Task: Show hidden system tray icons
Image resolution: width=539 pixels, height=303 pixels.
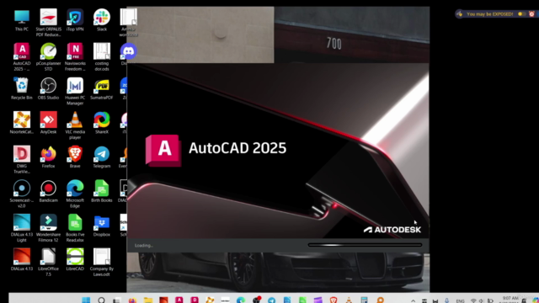Action: click(414, 300)
